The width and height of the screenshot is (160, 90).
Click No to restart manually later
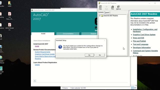click(100, 55)
